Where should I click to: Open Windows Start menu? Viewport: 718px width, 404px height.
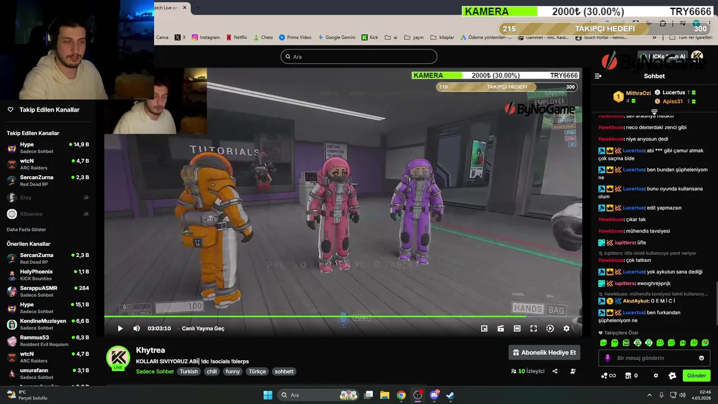[268, 395]
